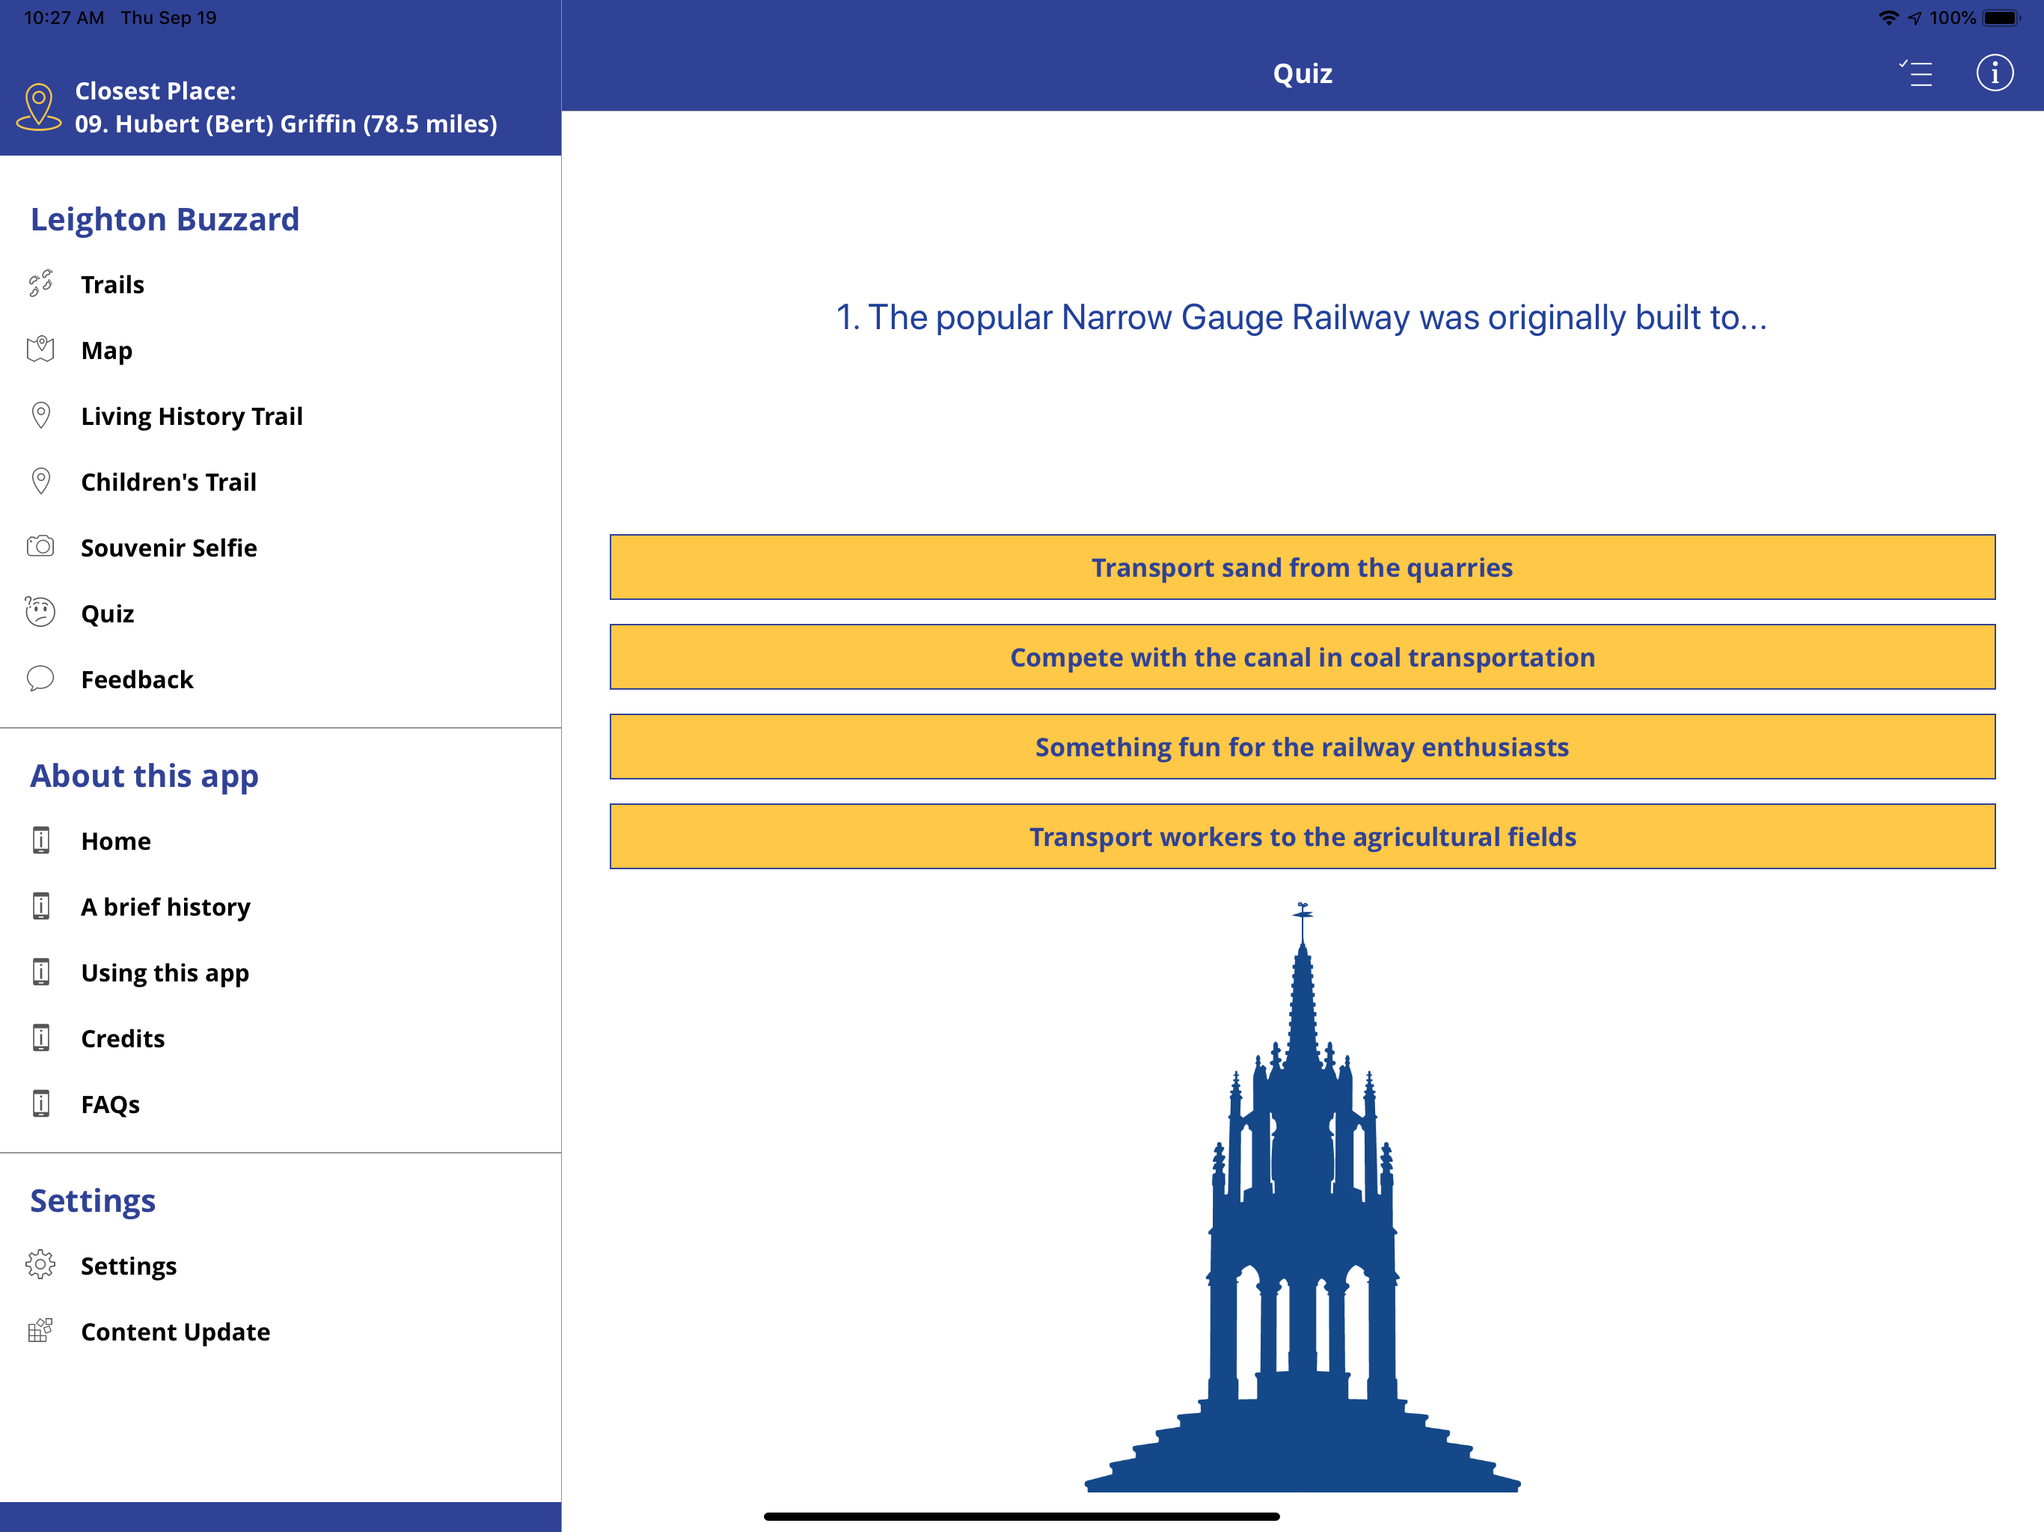Tap the location pin icon by Closest Place

[39, 107]
